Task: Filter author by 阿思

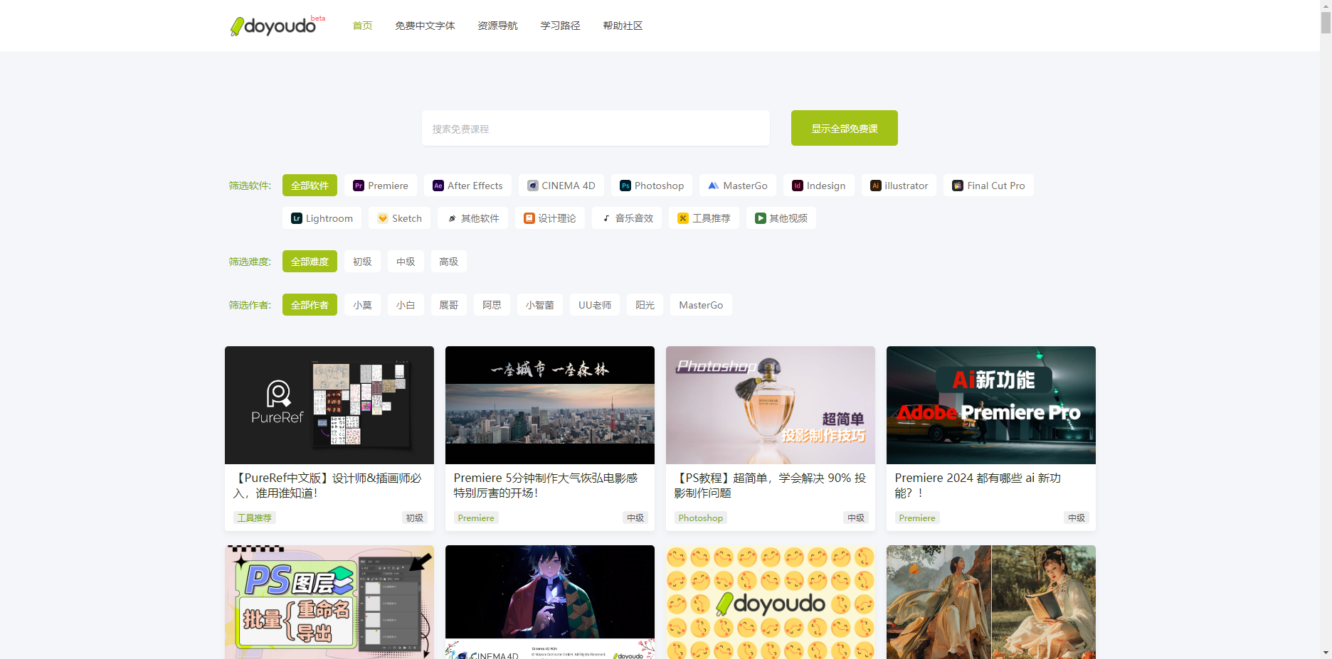Action: [492, 305]
